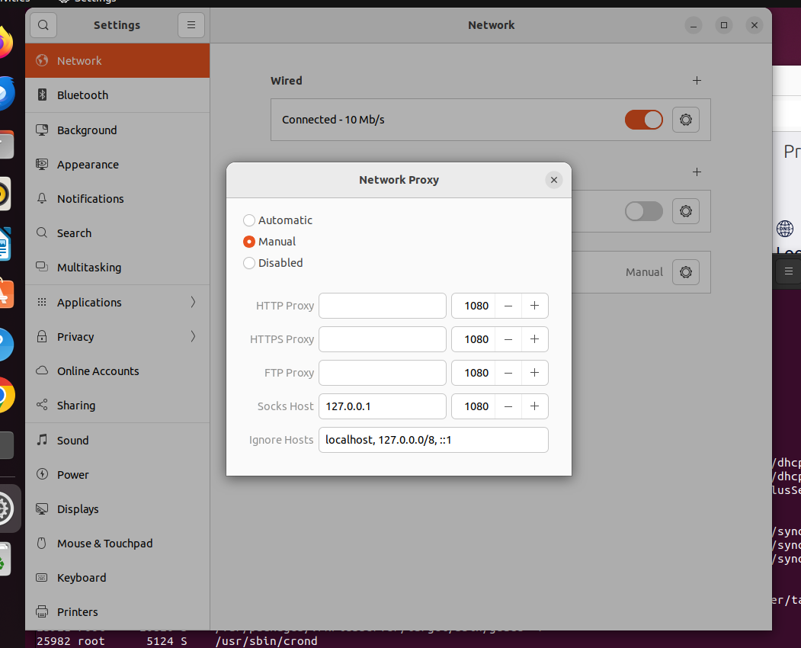Toggle the Wired connection switch off

(644, 120)
